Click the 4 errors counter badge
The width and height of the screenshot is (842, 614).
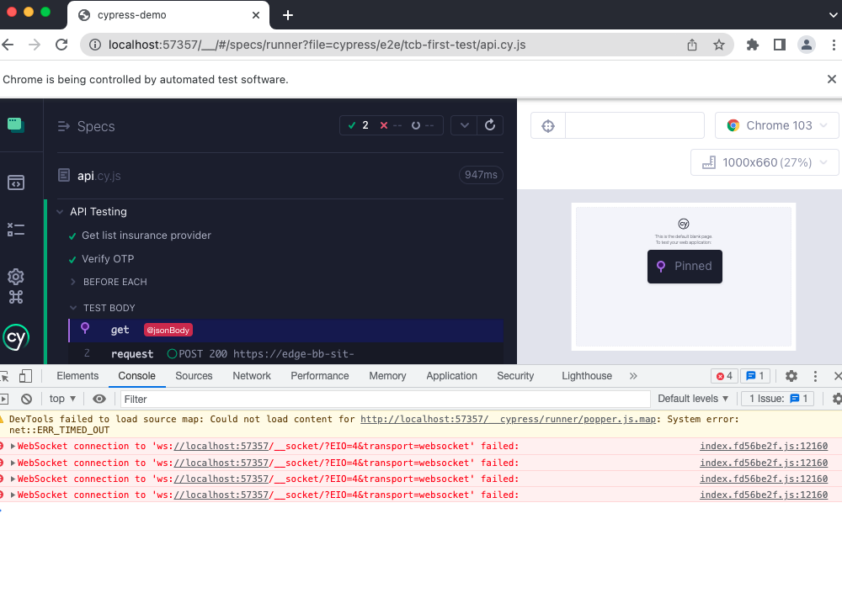(x=724, y=376)
